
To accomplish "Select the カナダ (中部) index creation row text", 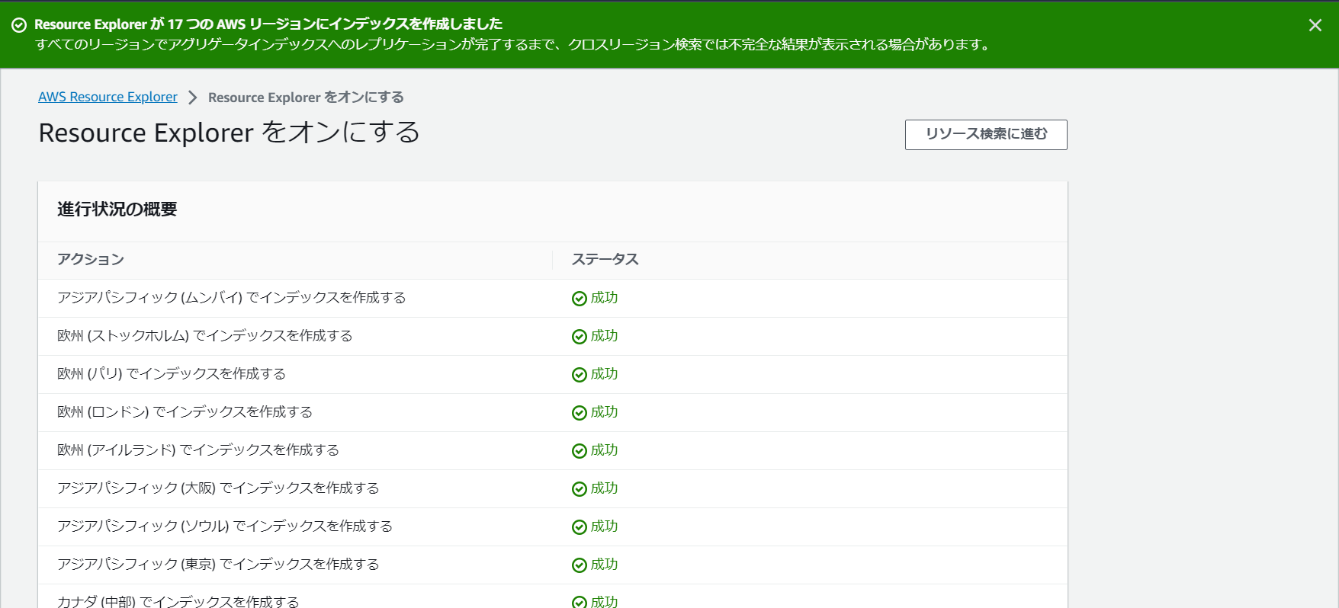I will pos(178,601).
